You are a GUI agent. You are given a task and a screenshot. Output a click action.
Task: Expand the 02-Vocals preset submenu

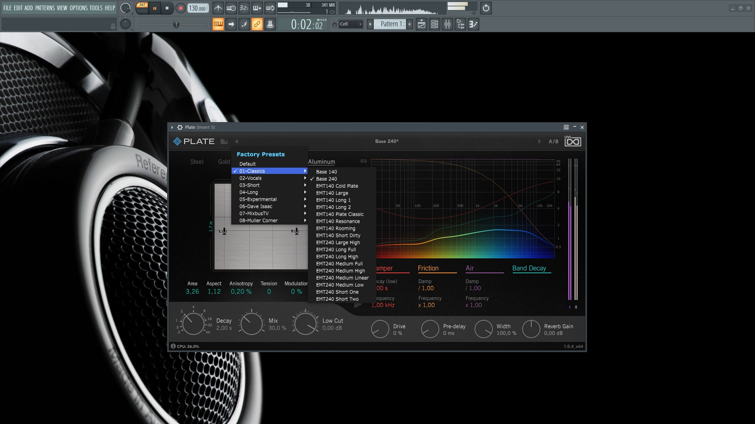270,178
